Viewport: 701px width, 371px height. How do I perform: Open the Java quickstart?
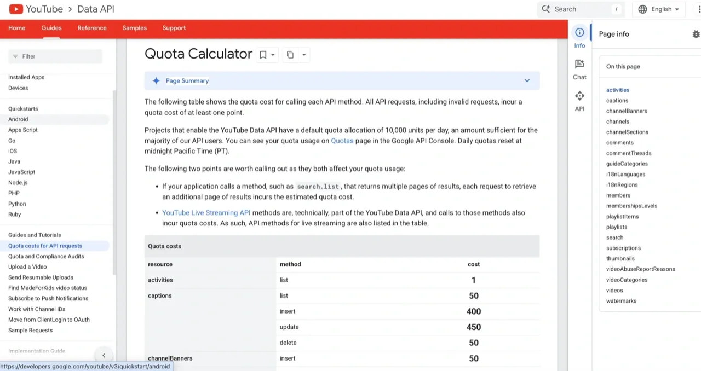coord(14,161)
